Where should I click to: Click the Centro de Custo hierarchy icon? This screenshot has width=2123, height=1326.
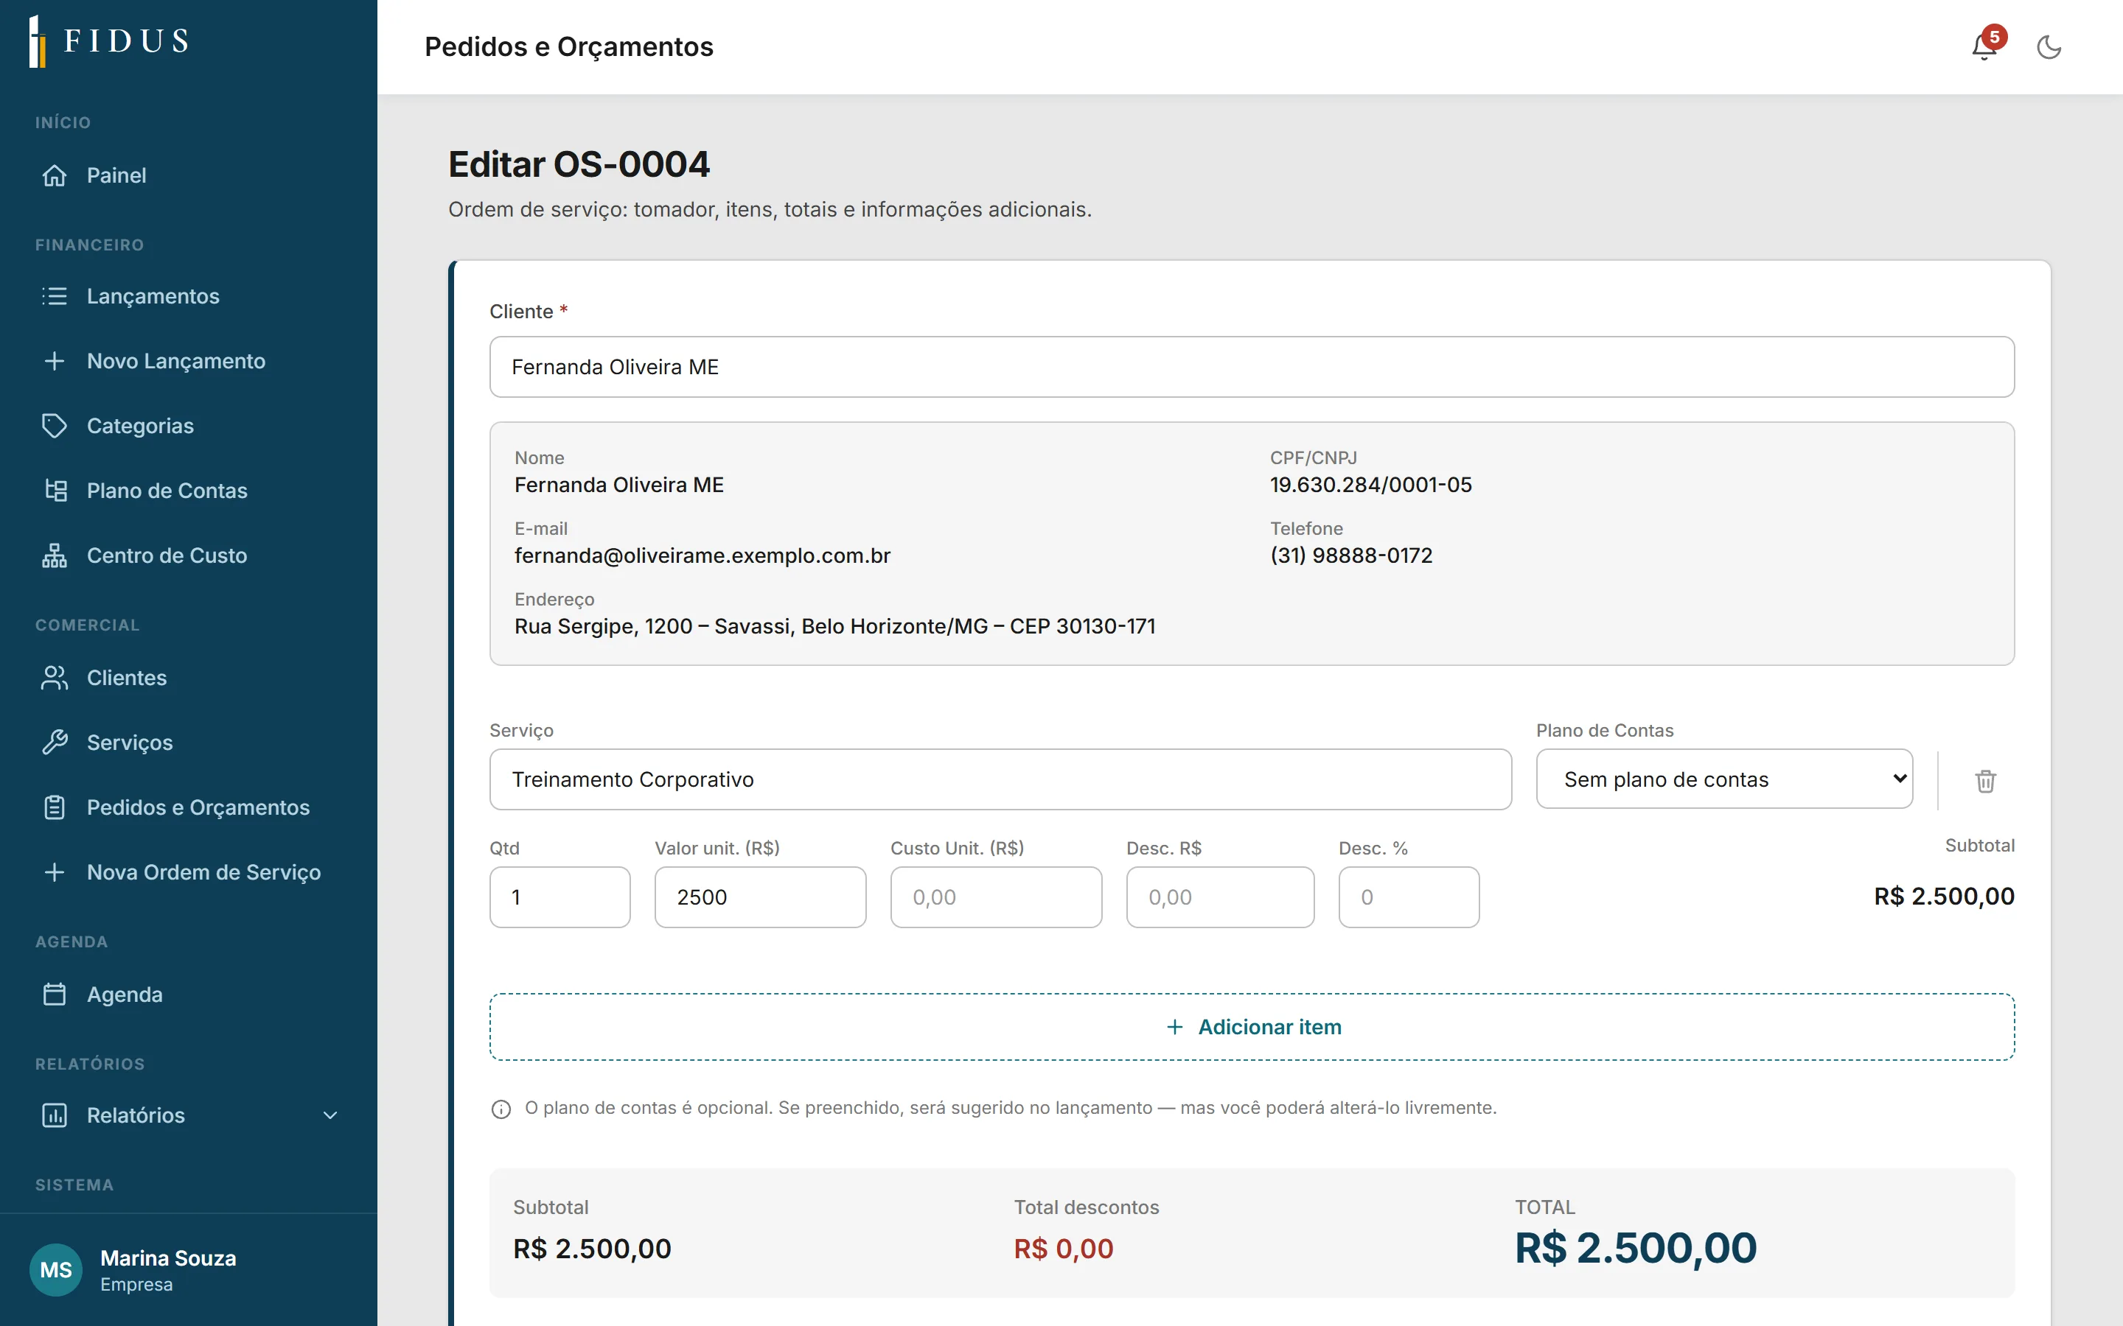coord(55,556)
